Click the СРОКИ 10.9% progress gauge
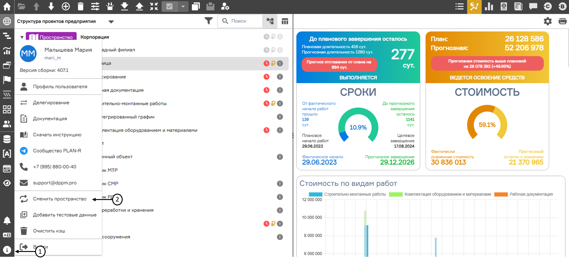 click(x=358, y=125)
